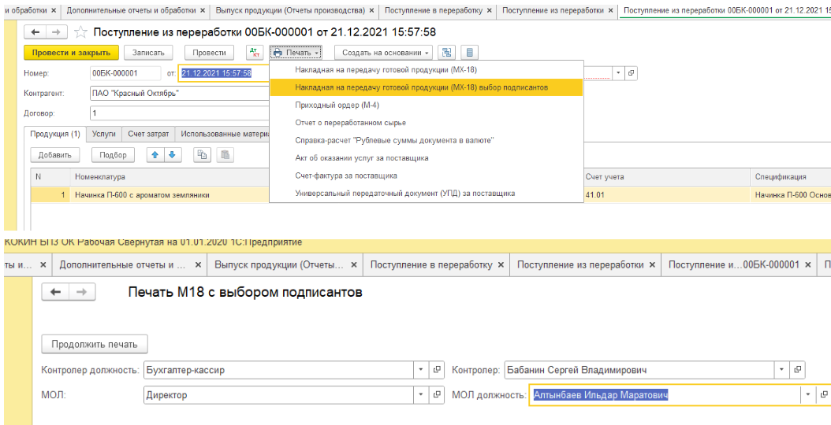Click the structure icon next to Создать на основании

coord(447,53)
